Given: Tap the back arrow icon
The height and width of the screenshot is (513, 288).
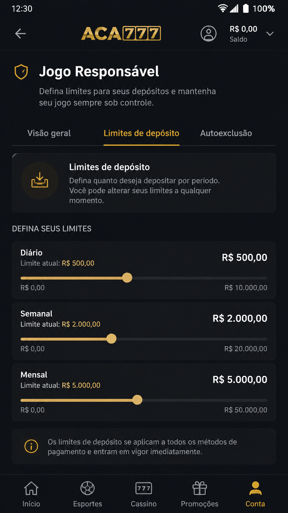Looking at the screenshot, I should [x=21, y=33].
